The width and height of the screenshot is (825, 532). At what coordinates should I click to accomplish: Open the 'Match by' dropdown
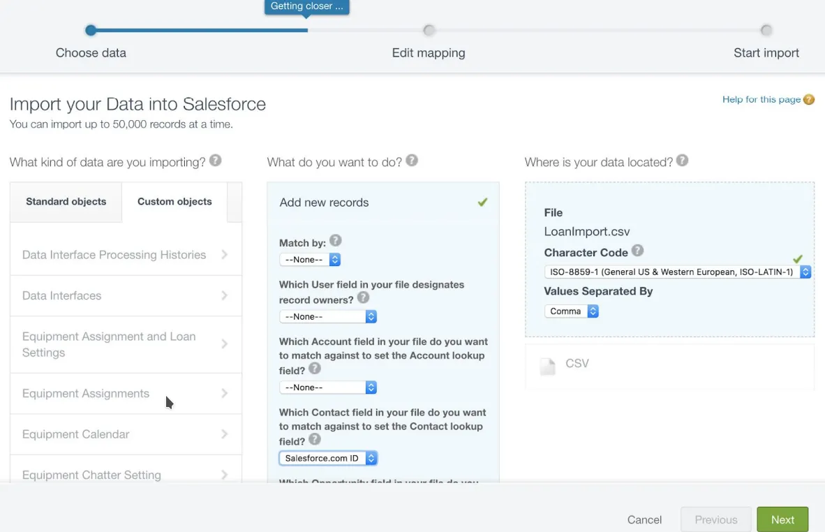click(x=310, y=260)
